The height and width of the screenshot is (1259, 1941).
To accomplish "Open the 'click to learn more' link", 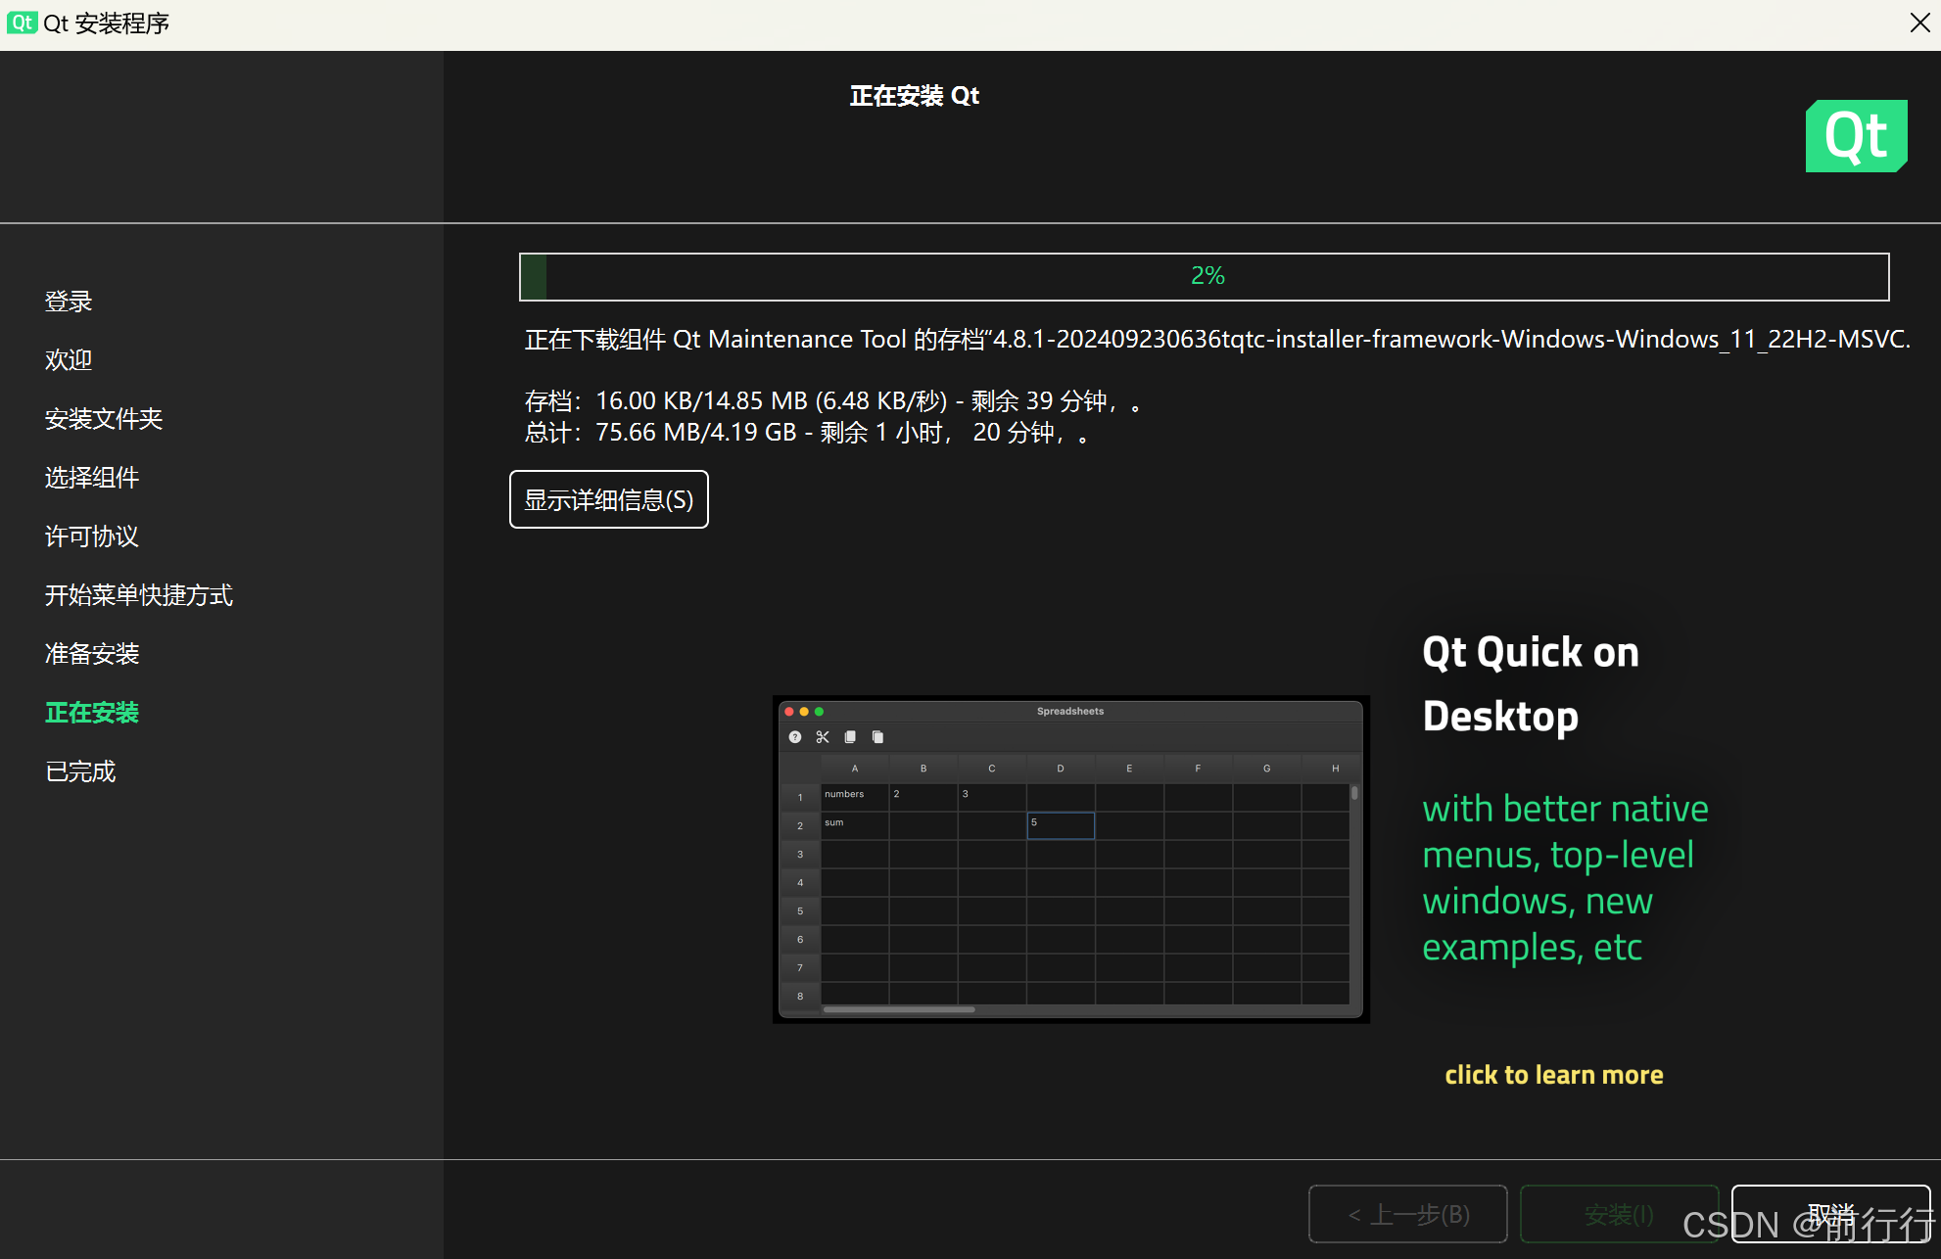I will click(1554, 1075).
